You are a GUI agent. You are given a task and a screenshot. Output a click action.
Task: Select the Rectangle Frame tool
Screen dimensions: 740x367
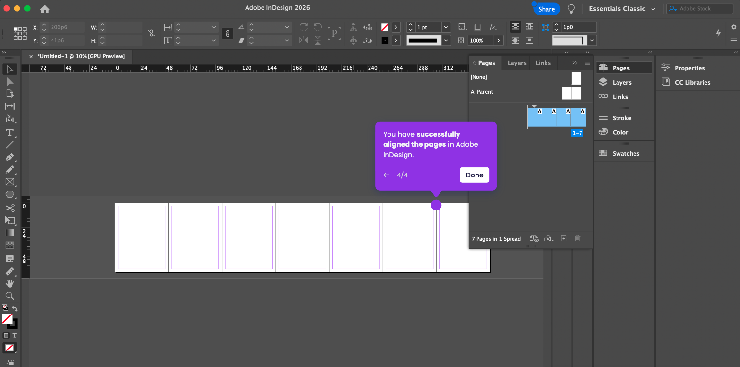tap(10, 182)
